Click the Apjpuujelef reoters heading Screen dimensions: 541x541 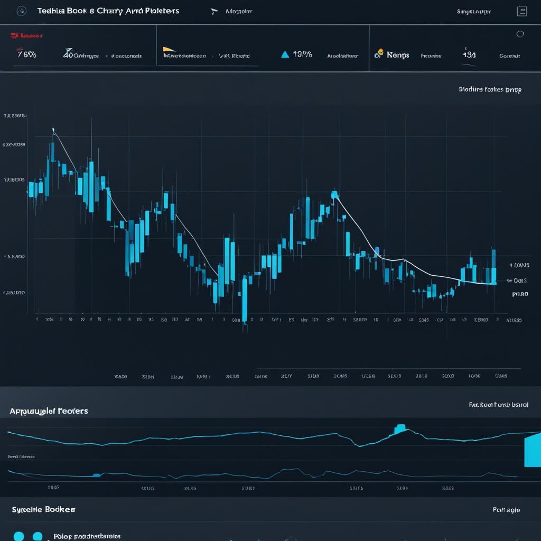coord(49,411)
